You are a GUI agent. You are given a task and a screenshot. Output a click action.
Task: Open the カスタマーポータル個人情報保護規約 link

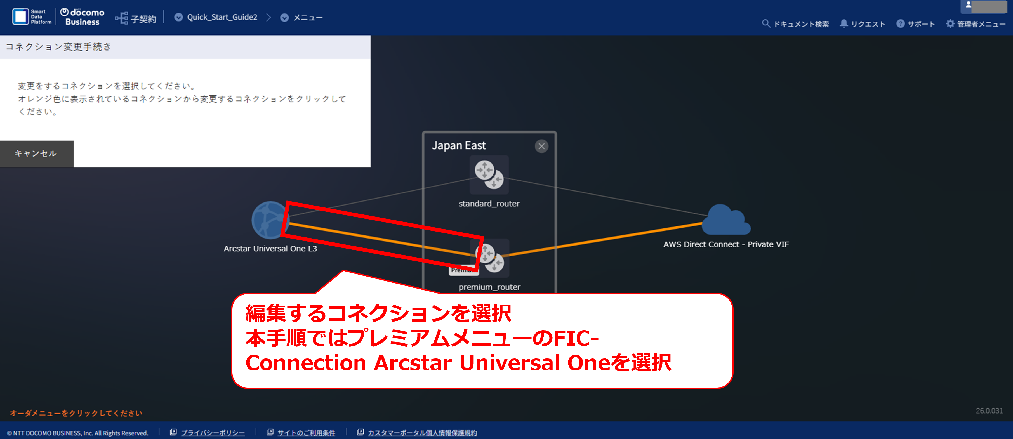click(422, 432)
